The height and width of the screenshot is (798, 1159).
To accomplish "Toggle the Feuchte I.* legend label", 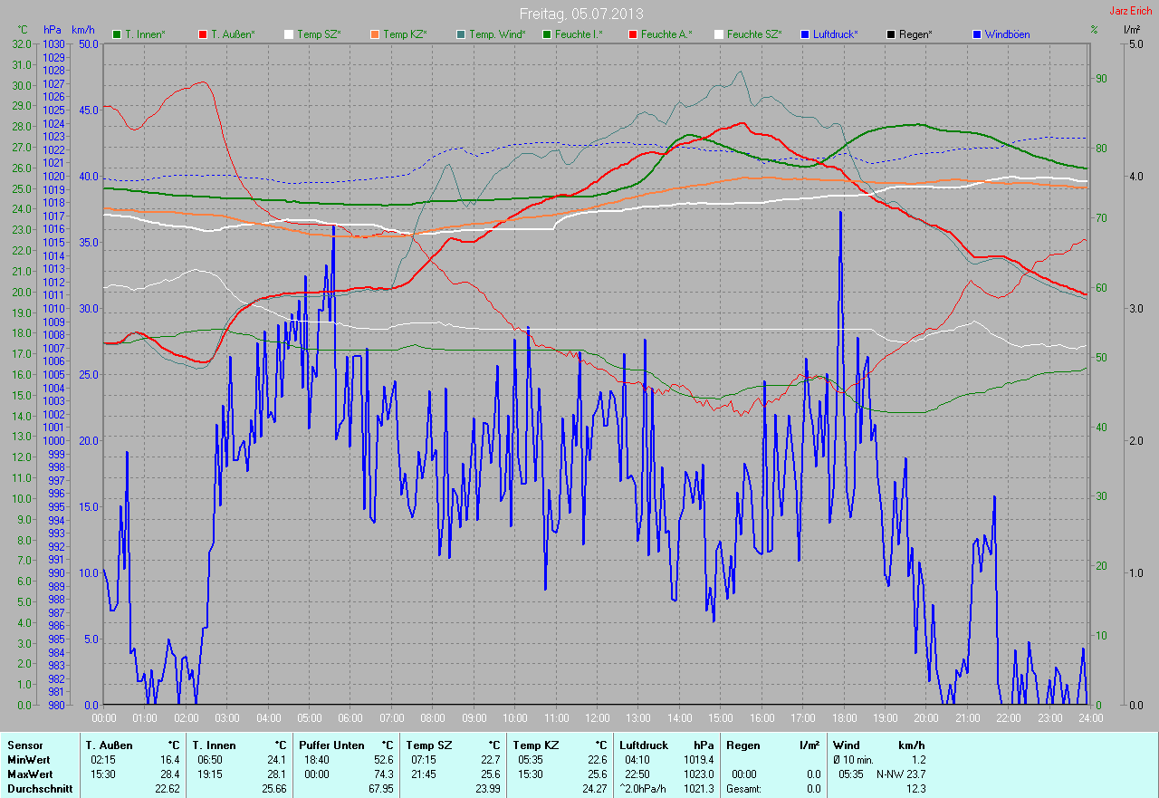I will coord(578,34).
